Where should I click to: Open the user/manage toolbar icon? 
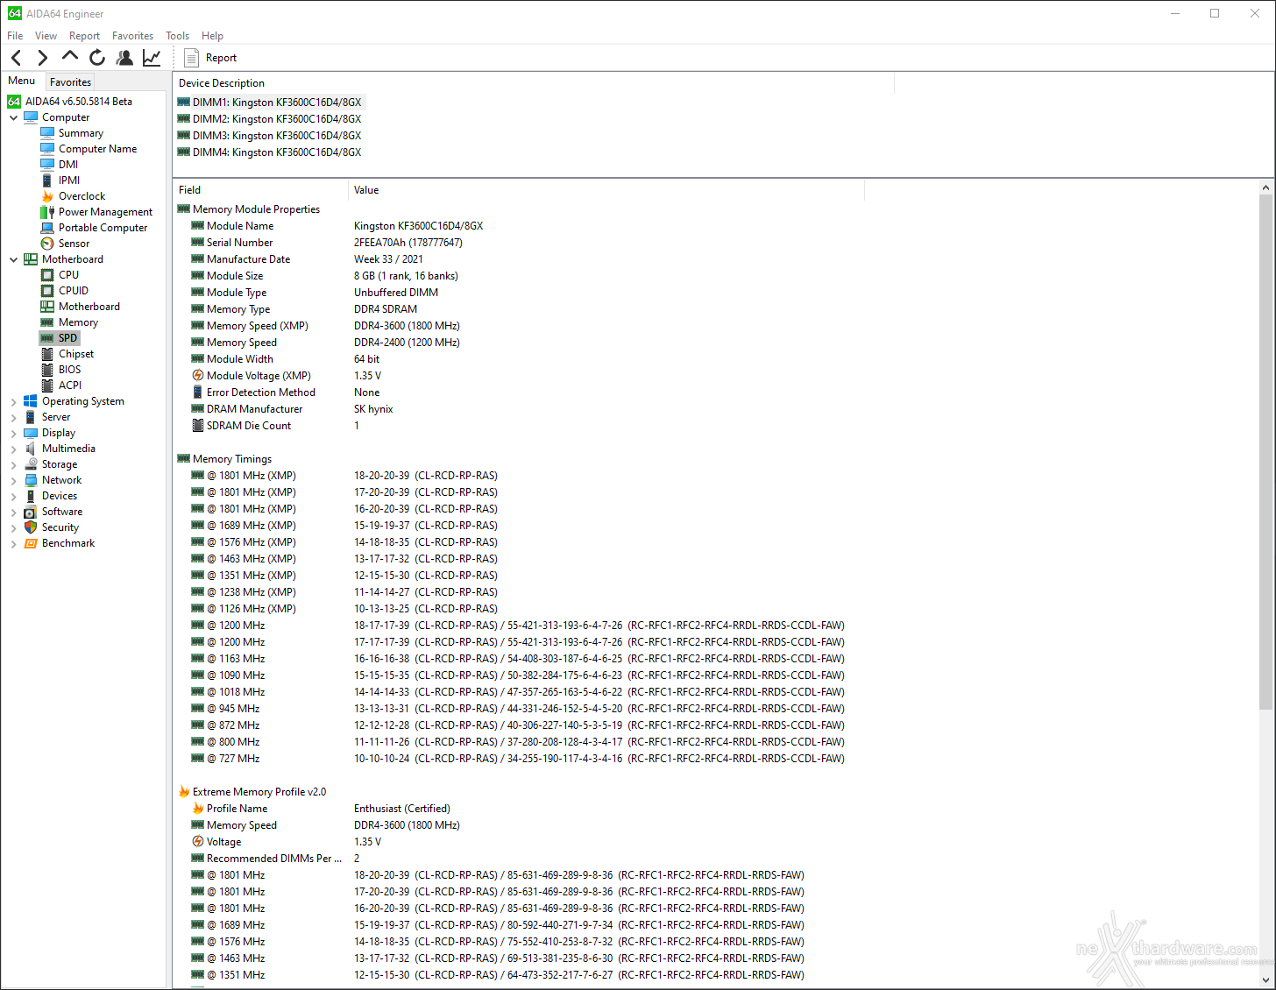click(124, 58)
